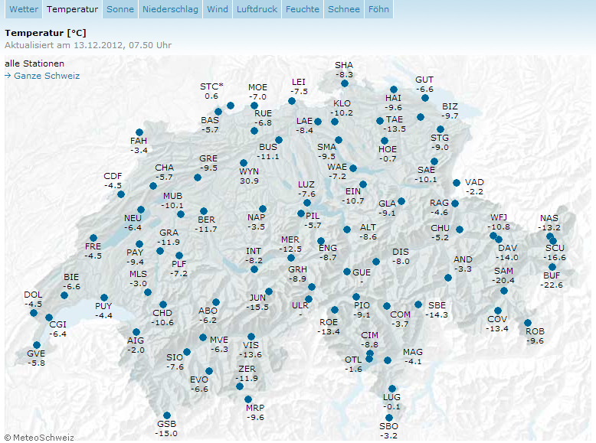Click the COV value -13.4
Image resolution: width=596 pixels, height=443 pixels.
[496, 329]
